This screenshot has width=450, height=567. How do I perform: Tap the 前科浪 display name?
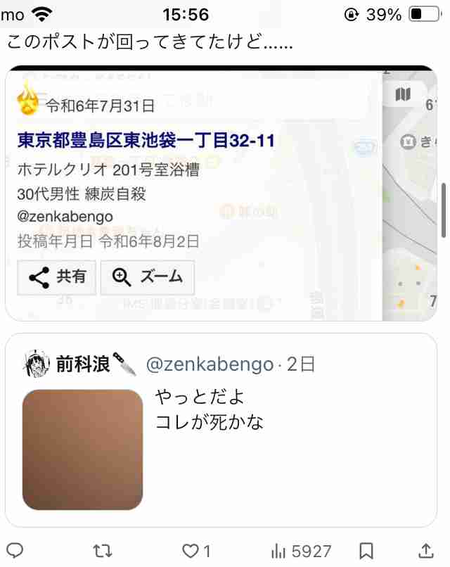click(x=83, y=364)
